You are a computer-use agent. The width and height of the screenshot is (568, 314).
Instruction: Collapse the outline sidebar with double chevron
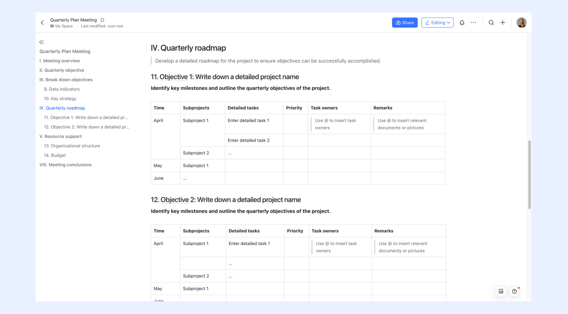pyautogui.click(x=41, y=42)
